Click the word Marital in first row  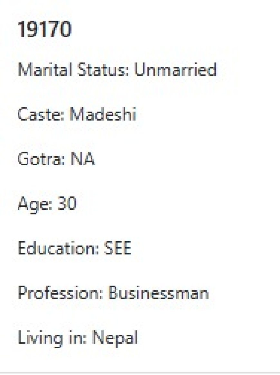click(38, 69)
